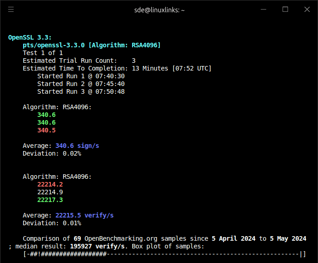Viewport: 318px width, 263px height.
Task: Click the second green 340.6 result
Action: coord(46,123)
